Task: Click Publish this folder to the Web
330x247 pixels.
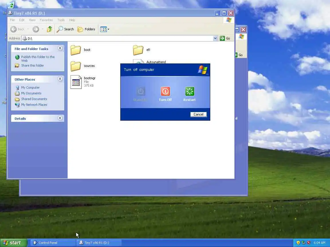Action: [38, 59]
